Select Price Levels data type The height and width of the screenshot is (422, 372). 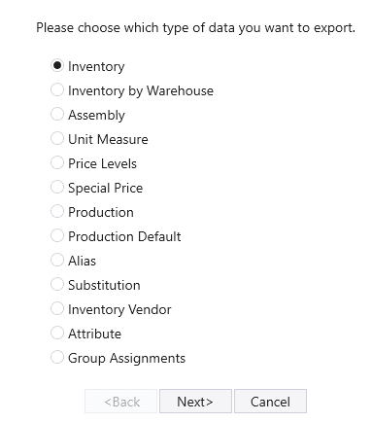[57, 162]
